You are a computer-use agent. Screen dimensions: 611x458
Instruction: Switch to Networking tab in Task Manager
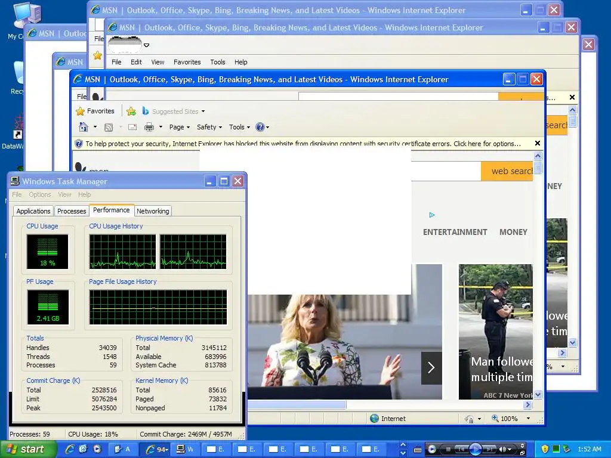pos(153,211)
